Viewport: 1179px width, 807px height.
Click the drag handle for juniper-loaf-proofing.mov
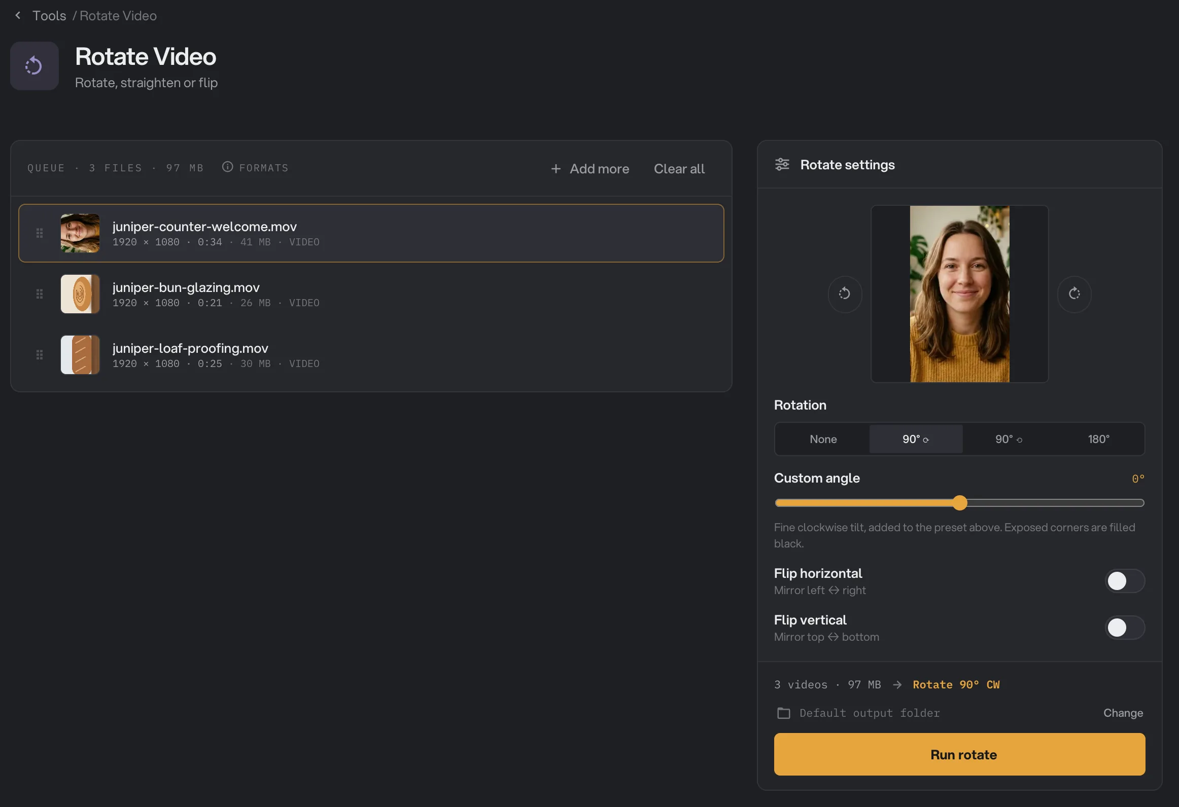pyautogui.click(x=40, y=355)
